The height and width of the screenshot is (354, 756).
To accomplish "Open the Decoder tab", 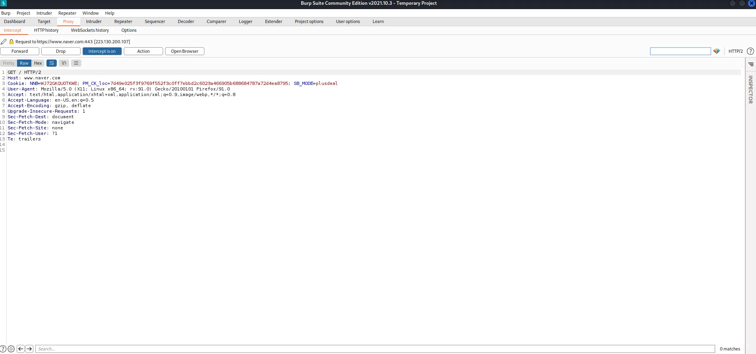I will tap(186, 21).
